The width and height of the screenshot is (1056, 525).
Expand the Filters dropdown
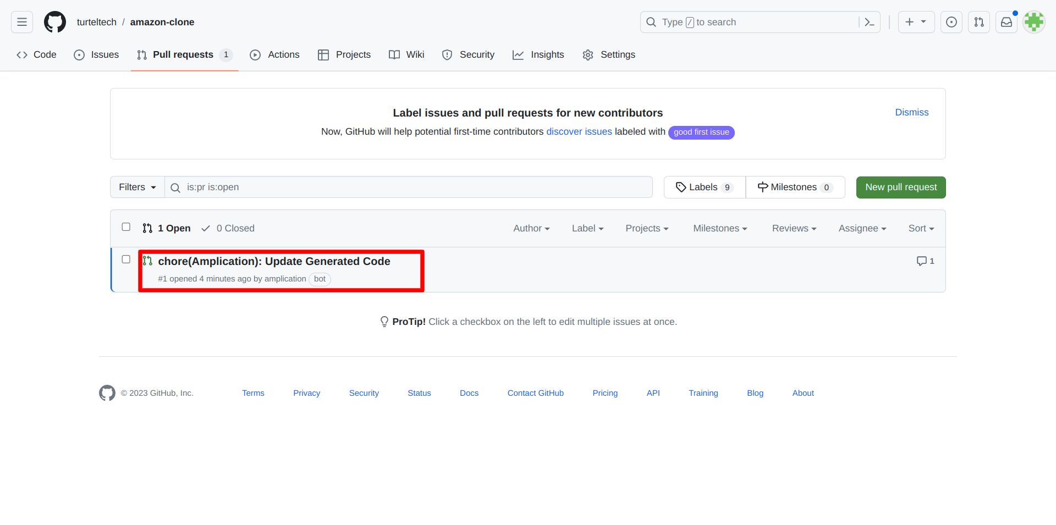tap(136, 187)
